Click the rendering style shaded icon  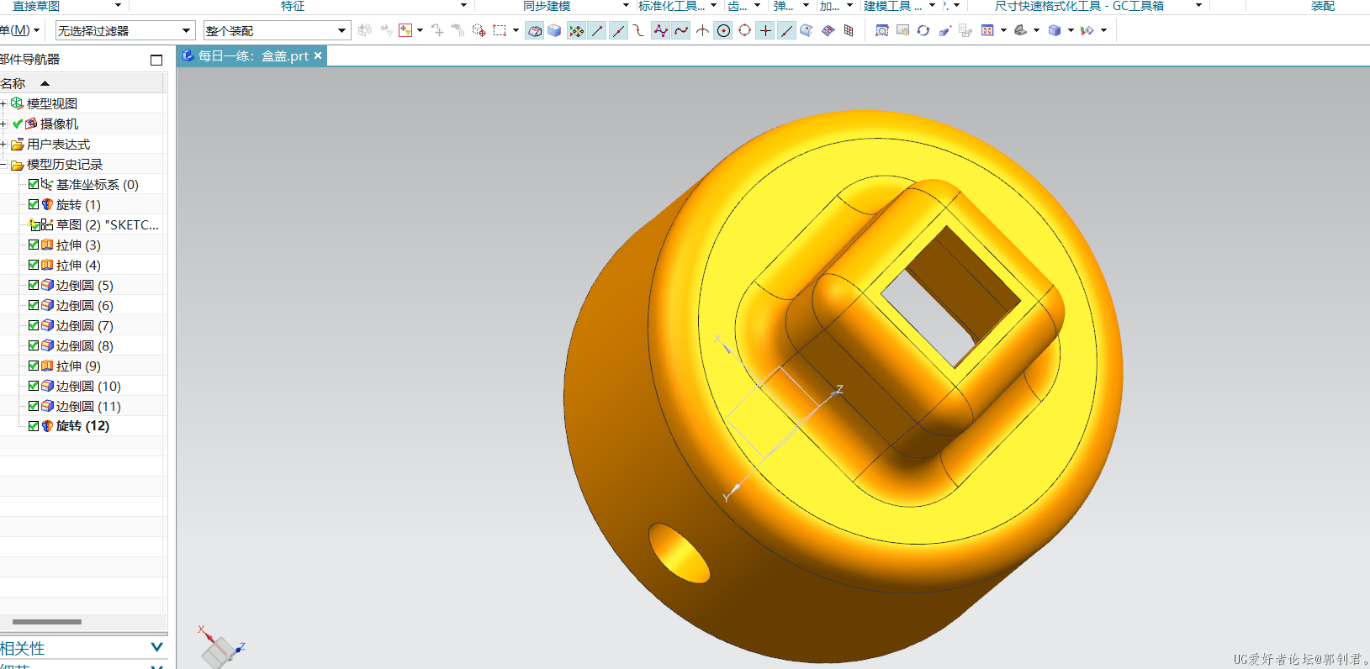(x=1020, y=30)
